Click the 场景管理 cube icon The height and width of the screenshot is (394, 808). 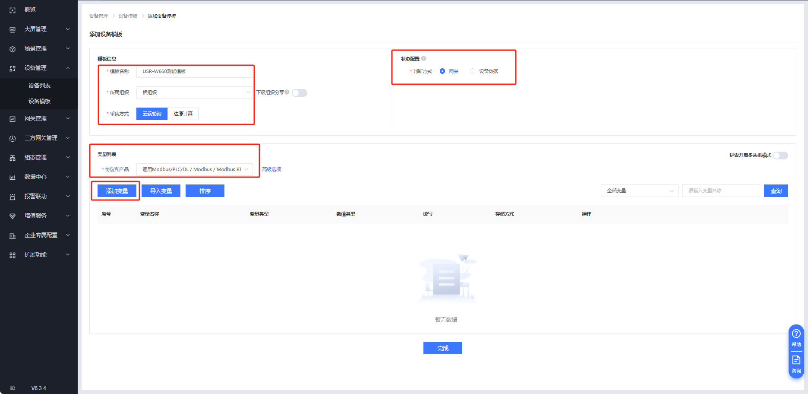[13, 49]
